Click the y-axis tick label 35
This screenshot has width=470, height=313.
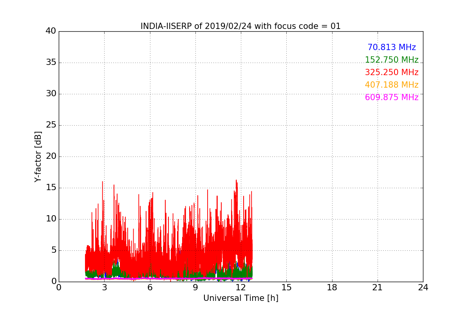pyautogui.click(x=51, y=62)
